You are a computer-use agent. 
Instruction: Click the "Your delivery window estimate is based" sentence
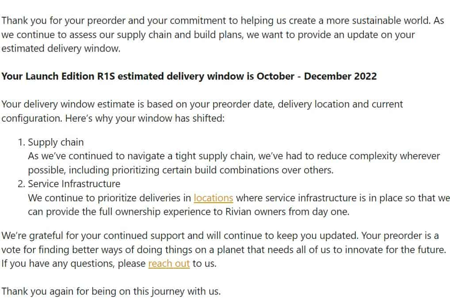click(x=133, y=104)
